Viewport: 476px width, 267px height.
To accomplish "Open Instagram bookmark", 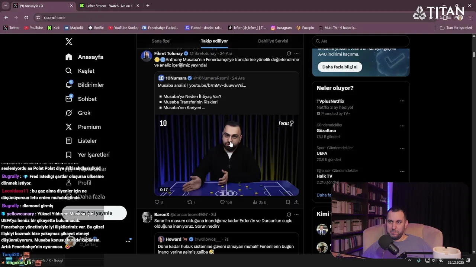I will click(x=281, y=28).
